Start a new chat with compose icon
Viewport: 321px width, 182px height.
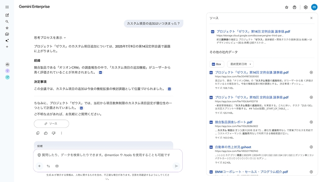[x=7, y=15]
